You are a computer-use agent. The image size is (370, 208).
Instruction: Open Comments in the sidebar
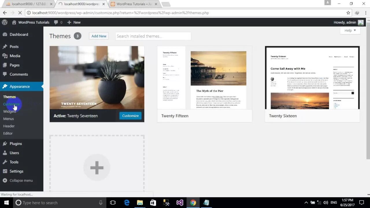coord(19,74)
